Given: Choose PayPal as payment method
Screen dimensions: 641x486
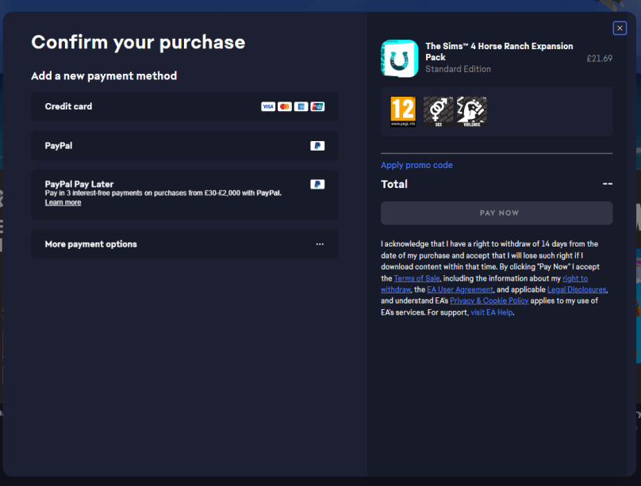Looking at the screenshot, I should click(x=185, y=146).
